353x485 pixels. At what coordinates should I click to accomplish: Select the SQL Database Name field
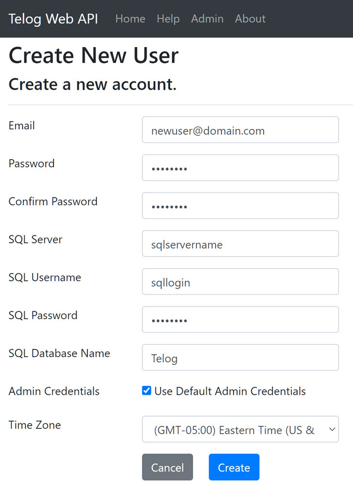[240, 357]
